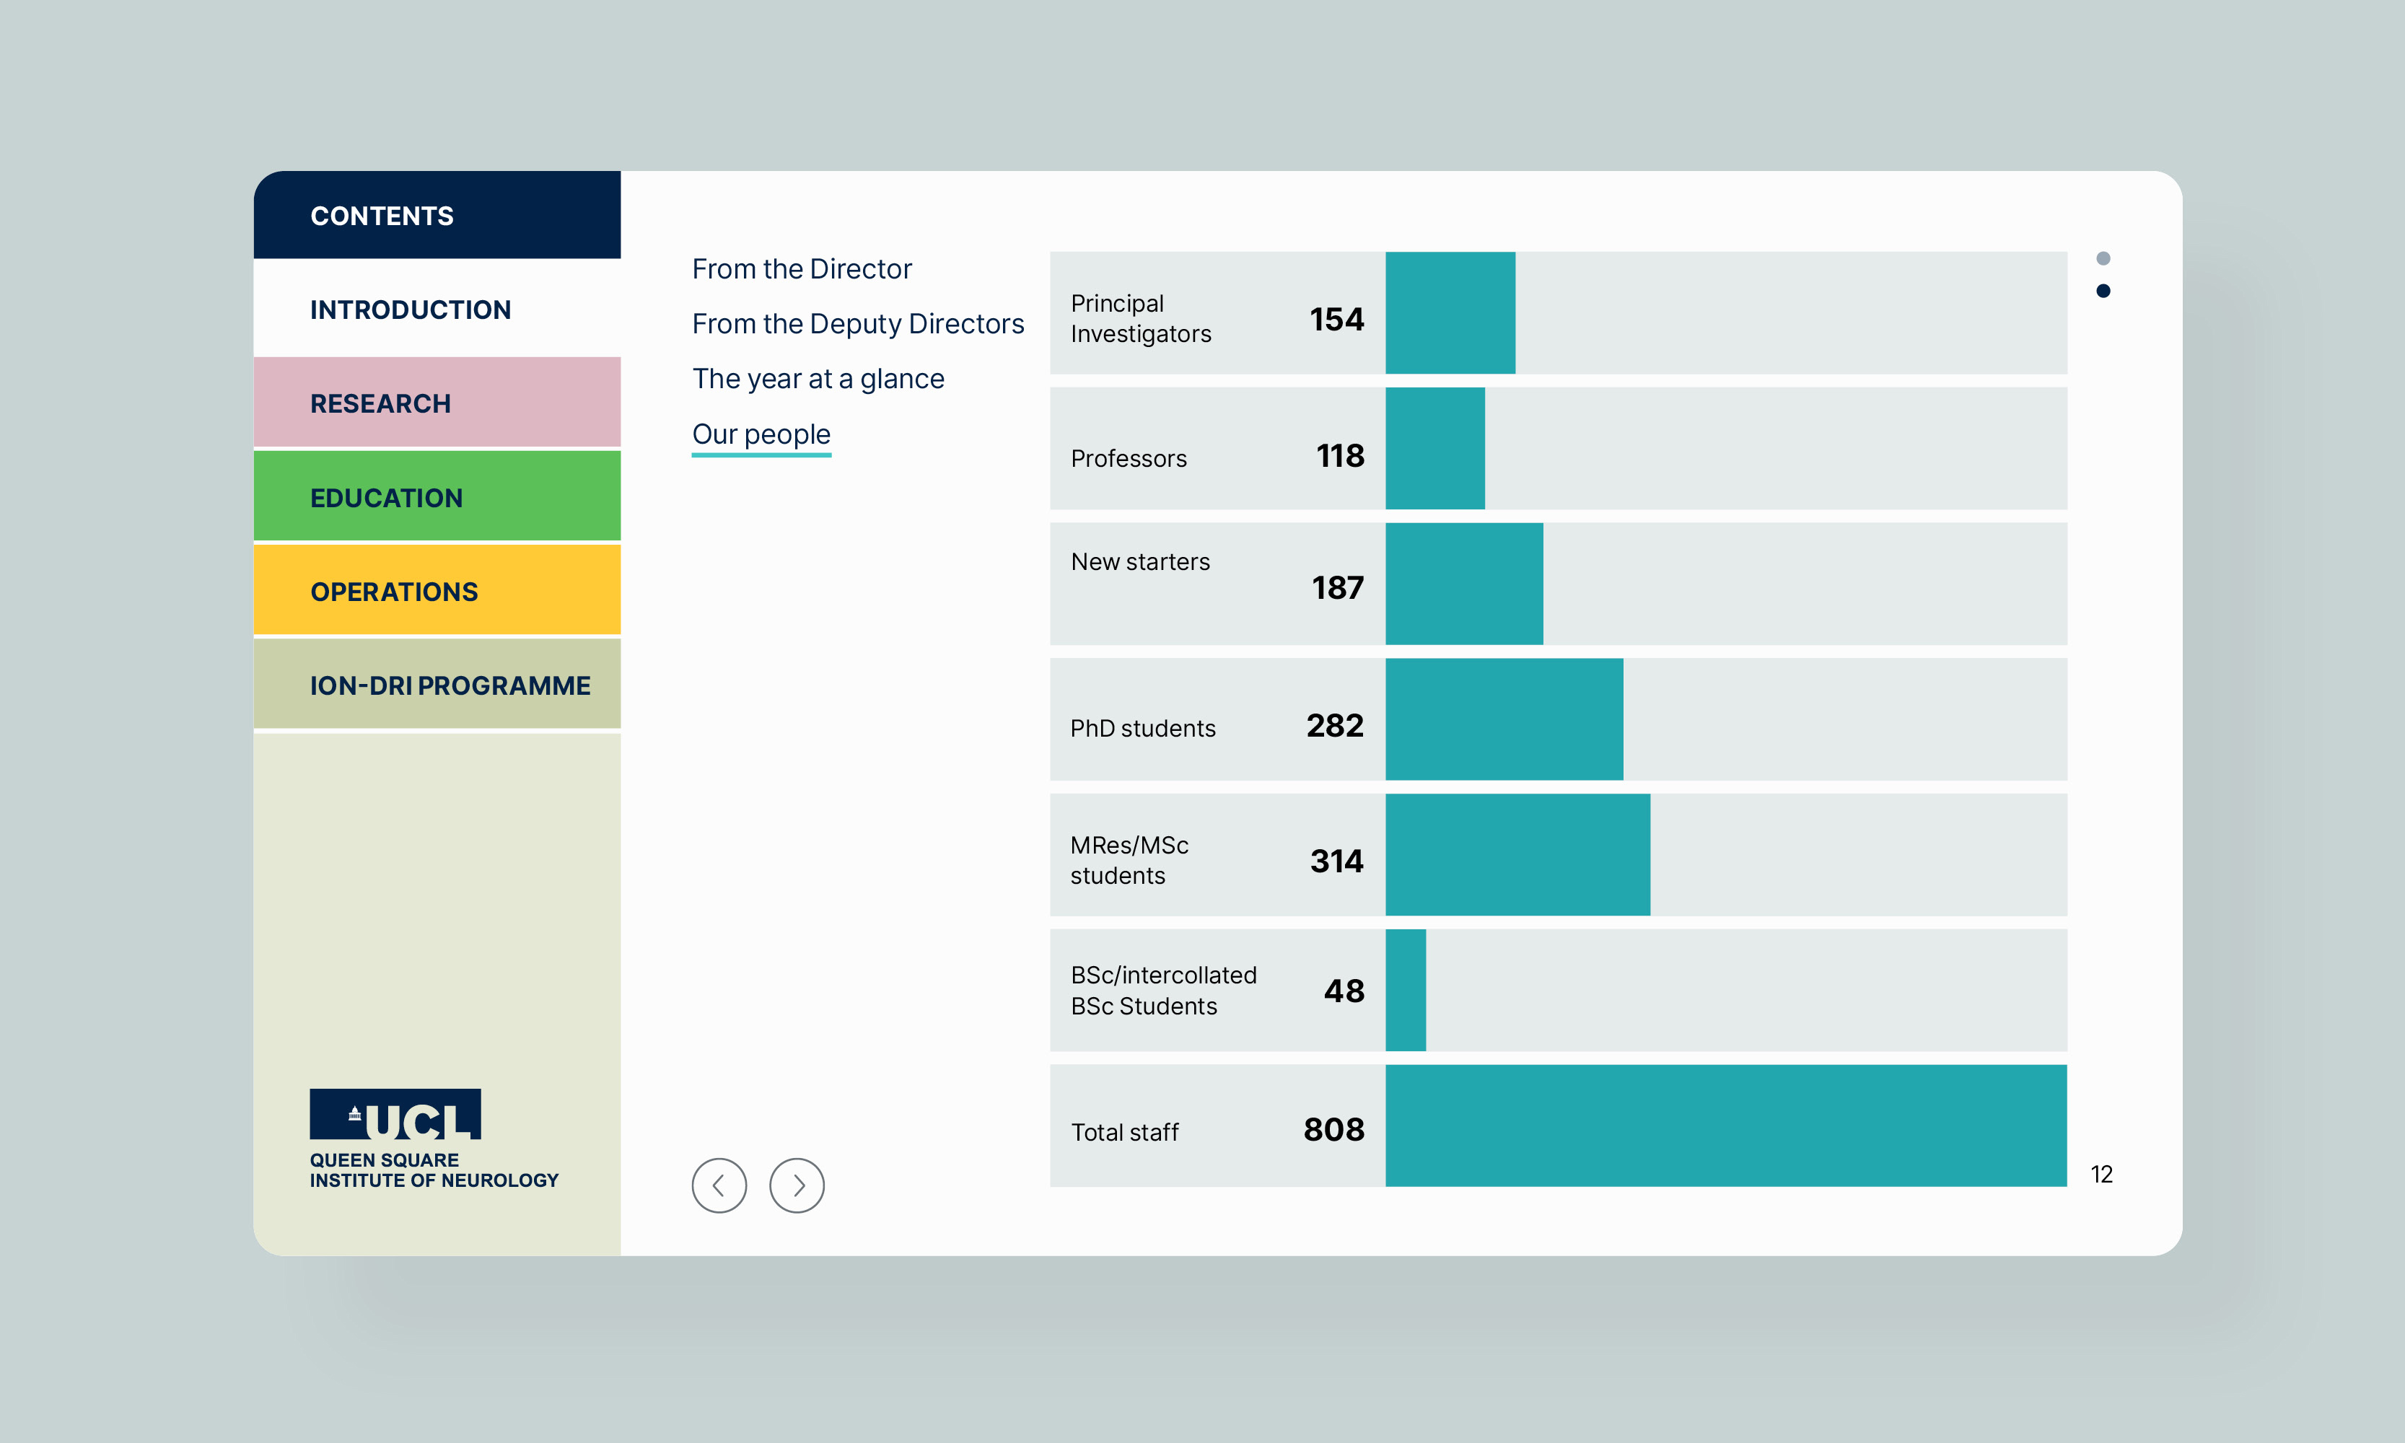The height and width of the screenshot is (1443, 2405).
Task: Select the second pagination dot
Action: [2103, 291]
